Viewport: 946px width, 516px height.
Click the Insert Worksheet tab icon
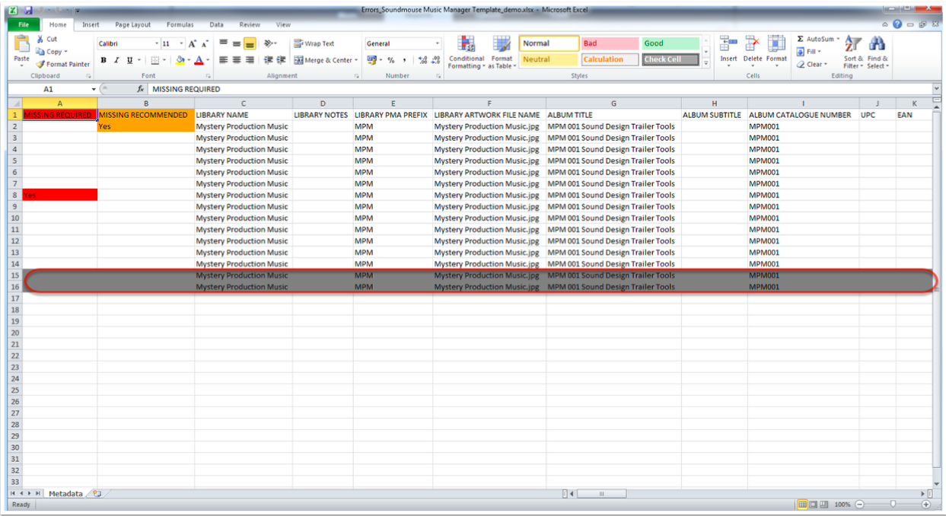click(x=97, y=494)
